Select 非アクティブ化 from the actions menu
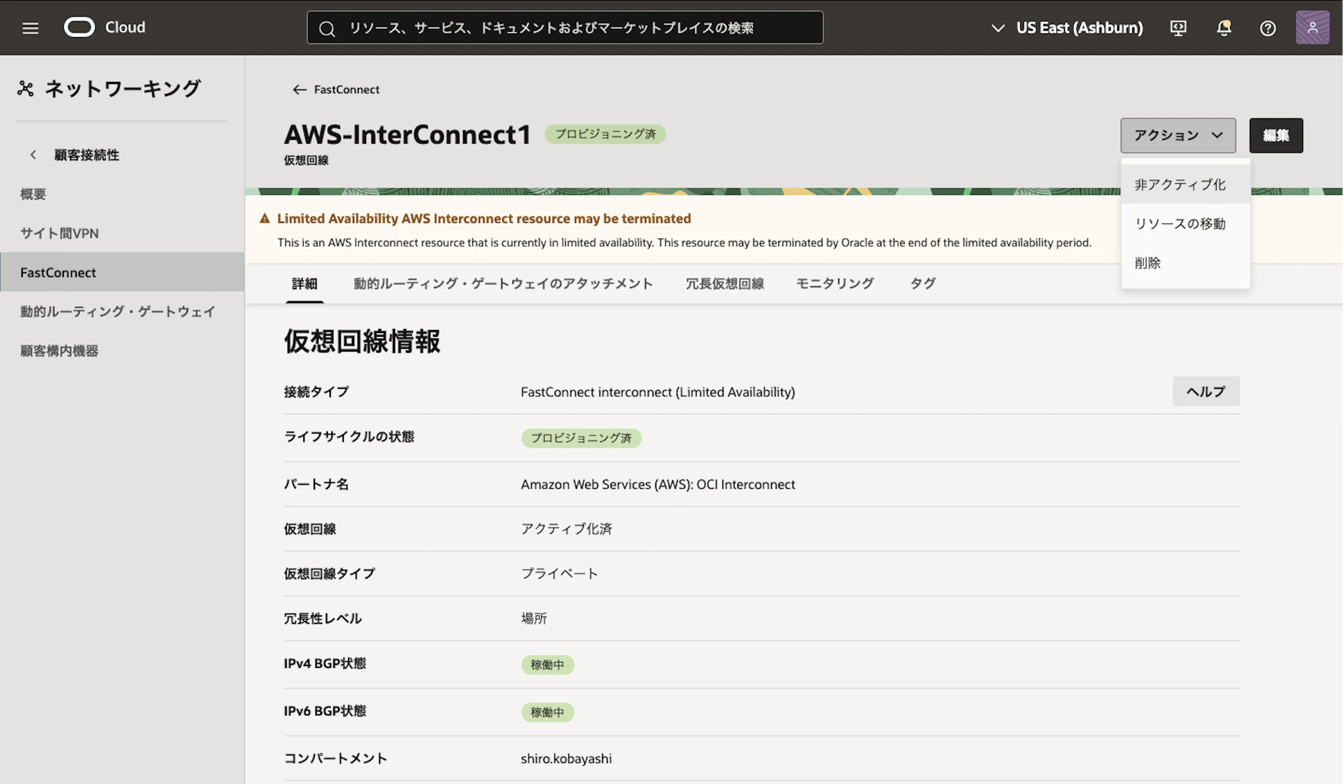This screenshot has height=784, width=1343. [1185, 184]
